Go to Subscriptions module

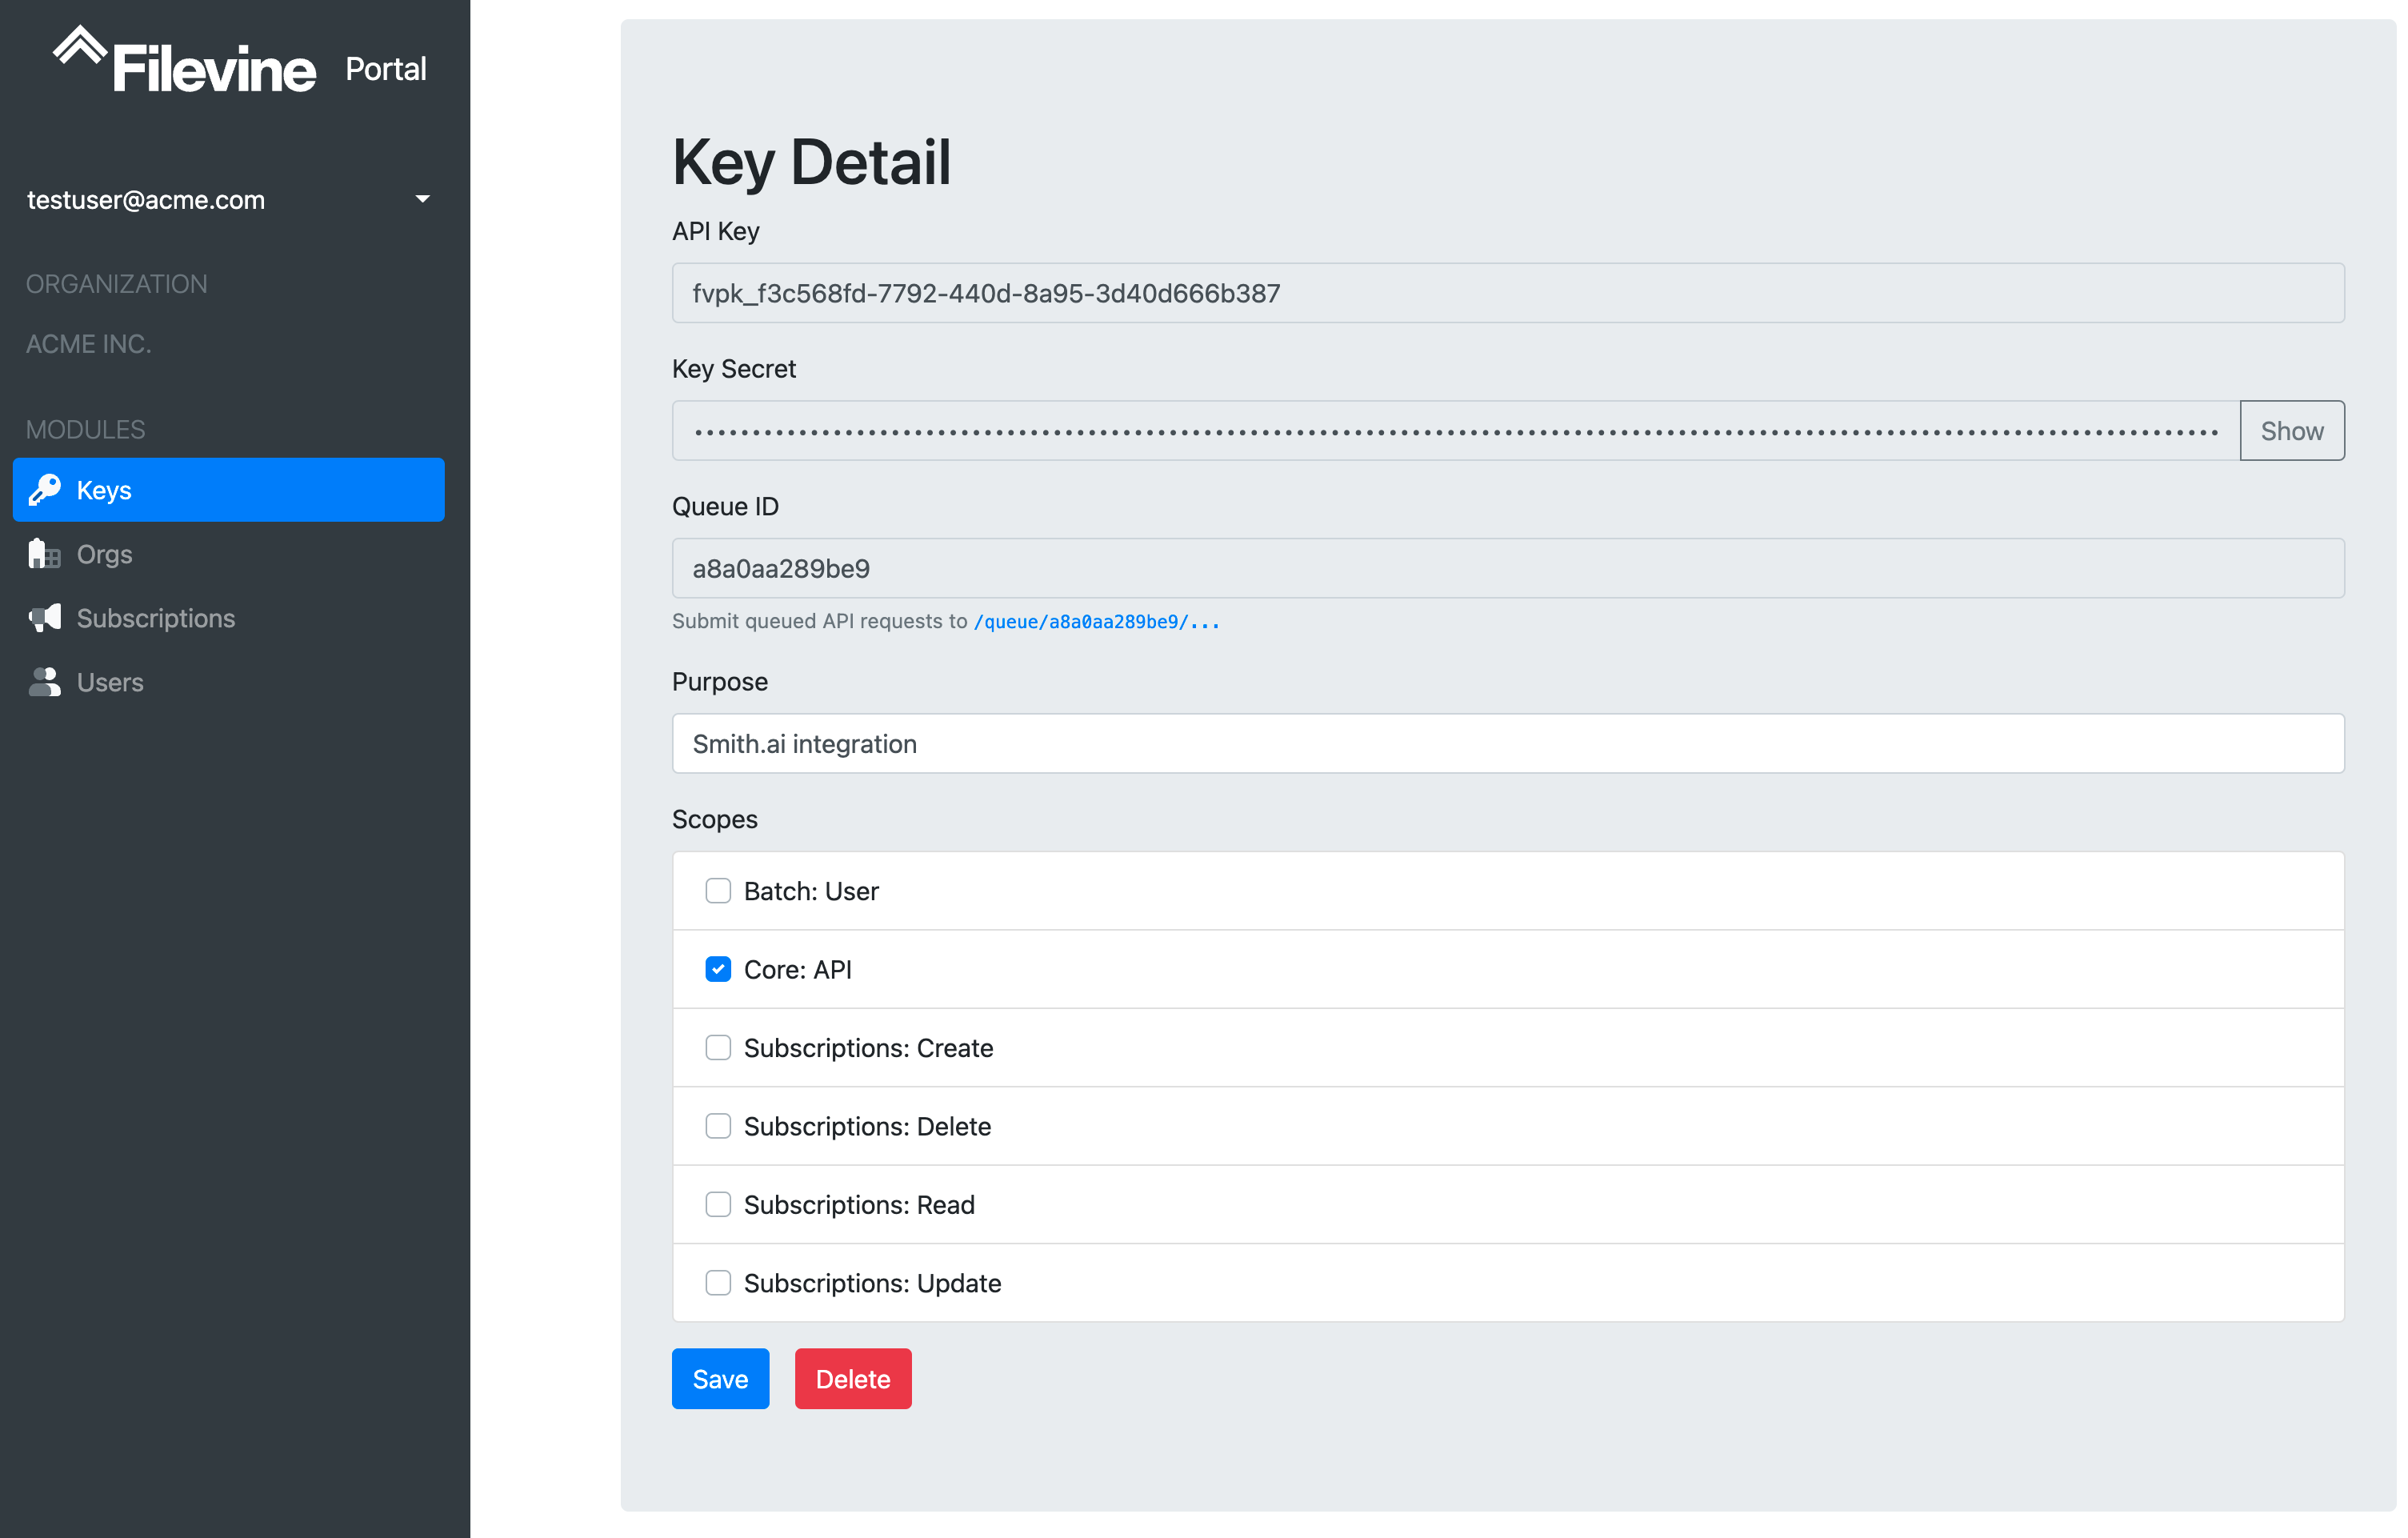click(155, 618)
